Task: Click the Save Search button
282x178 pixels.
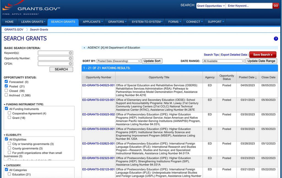Action: (263, 55)
